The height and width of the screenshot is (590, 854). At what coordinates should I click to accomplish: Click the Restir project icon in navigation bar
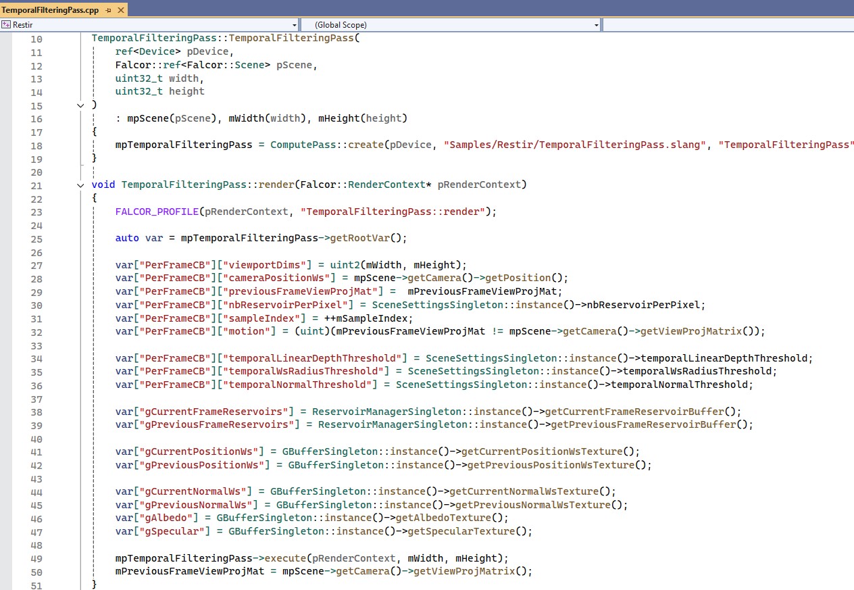pos(6,24)
